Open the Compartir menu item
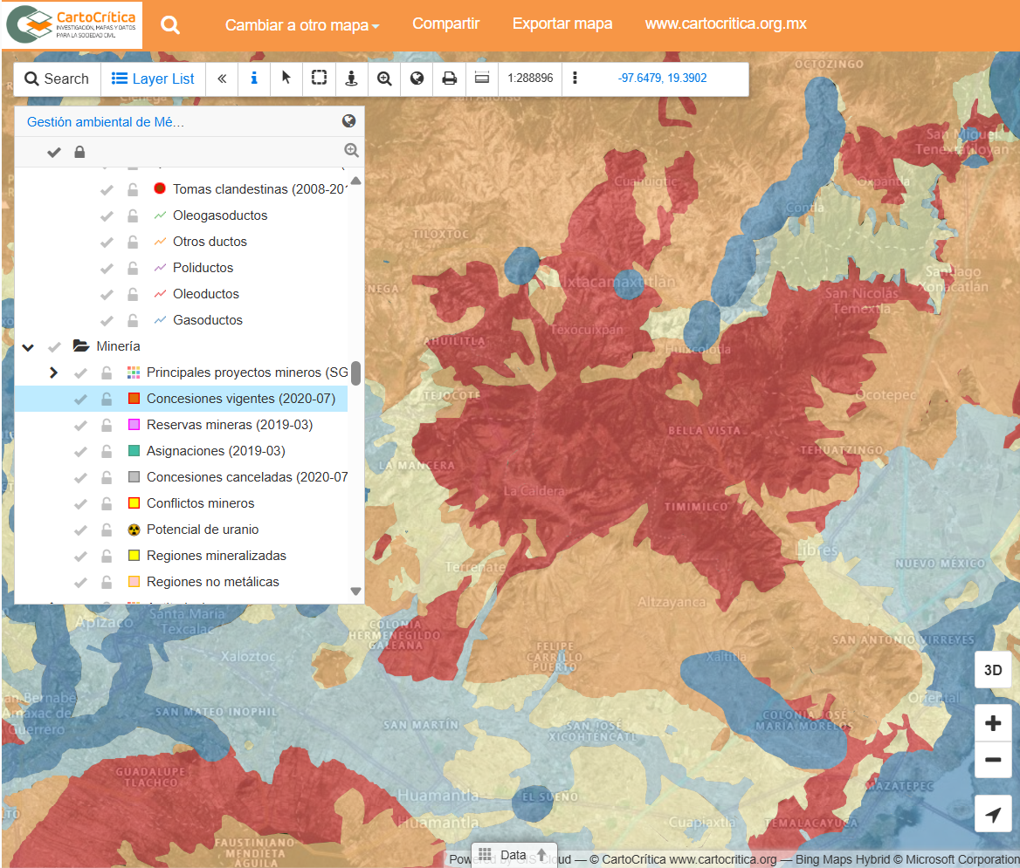 pyautogui.click(x=445, y=24)
